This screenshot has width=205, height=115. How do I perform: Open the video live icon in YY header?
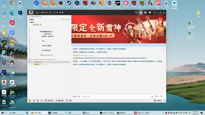(136, 13)
